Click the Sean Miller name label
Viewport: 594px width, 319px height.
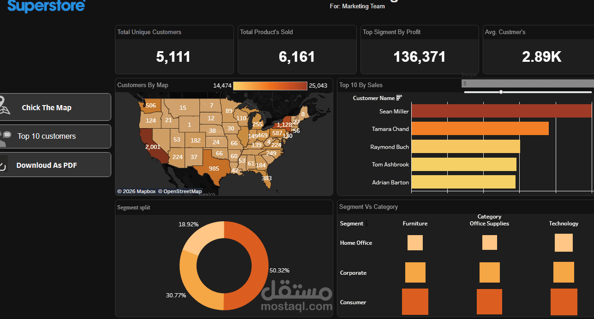pos(394,111)
